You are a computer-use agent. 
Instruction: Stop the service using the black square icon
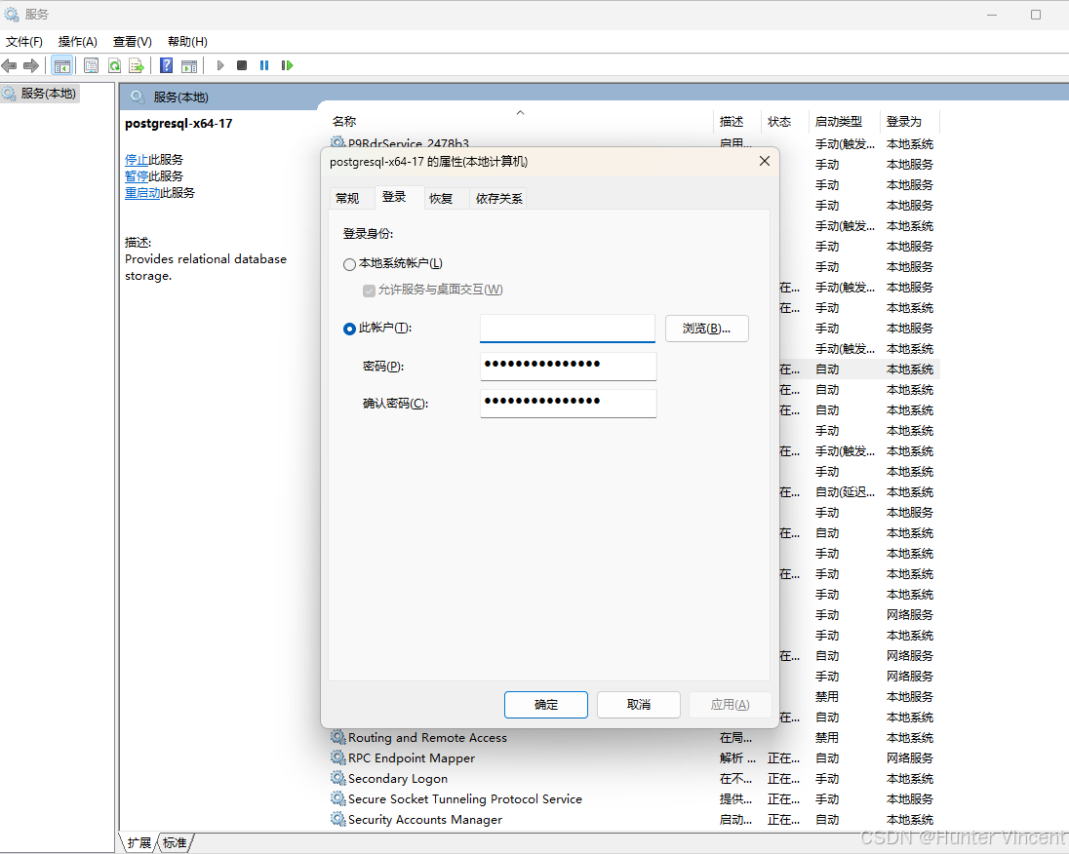click(241, 65)
